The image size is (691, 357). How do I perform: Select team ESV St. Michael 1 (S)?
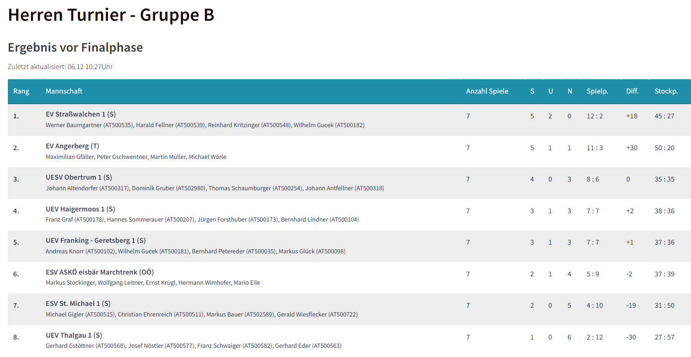[x=78, y=304]
